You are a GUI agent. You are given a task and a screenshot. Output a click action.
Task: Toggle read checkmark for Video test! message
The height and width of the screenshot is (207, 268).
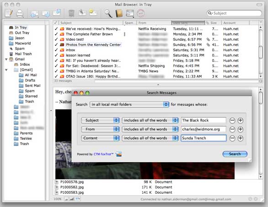click(56, 39)
